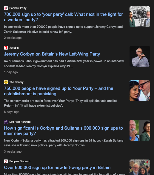The image size is (154, 175).
Task: Click the Left Foot Forward article thumbnail
Action: (140, 131)
